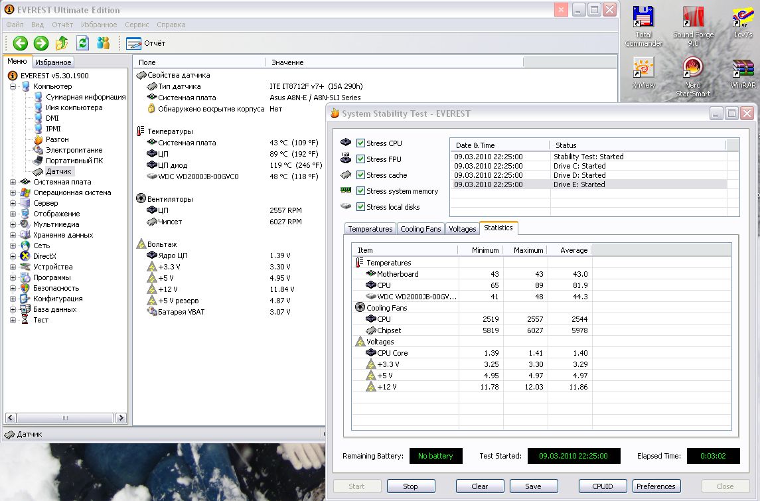The image size is (760, 501).
Task: Click the green forward arrow toolbar icon
Action: pyautogui.click(x=41, y=43)
